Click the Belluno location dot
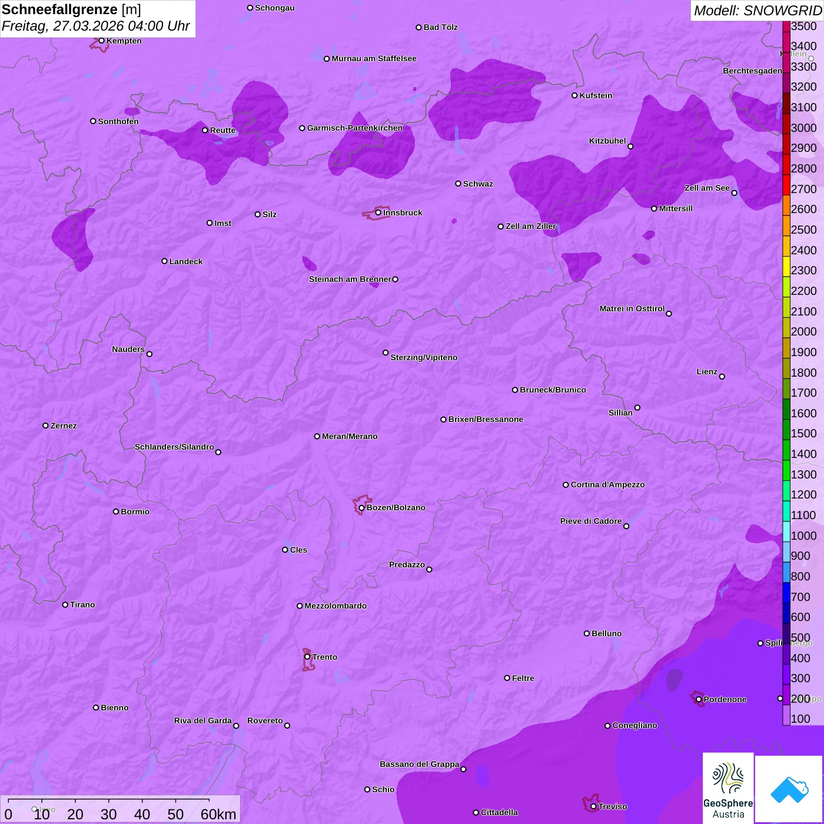The height and width of the screenshot is (824, 824). coord(586,633)
